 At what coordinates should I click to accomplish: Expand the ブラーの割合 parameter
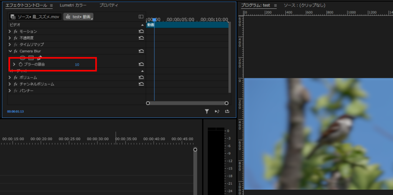(x=14, y=64)
